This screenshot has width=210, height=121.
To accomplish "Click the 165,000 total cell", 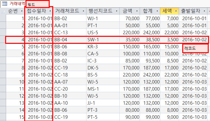I will click(x=150, y=46).
